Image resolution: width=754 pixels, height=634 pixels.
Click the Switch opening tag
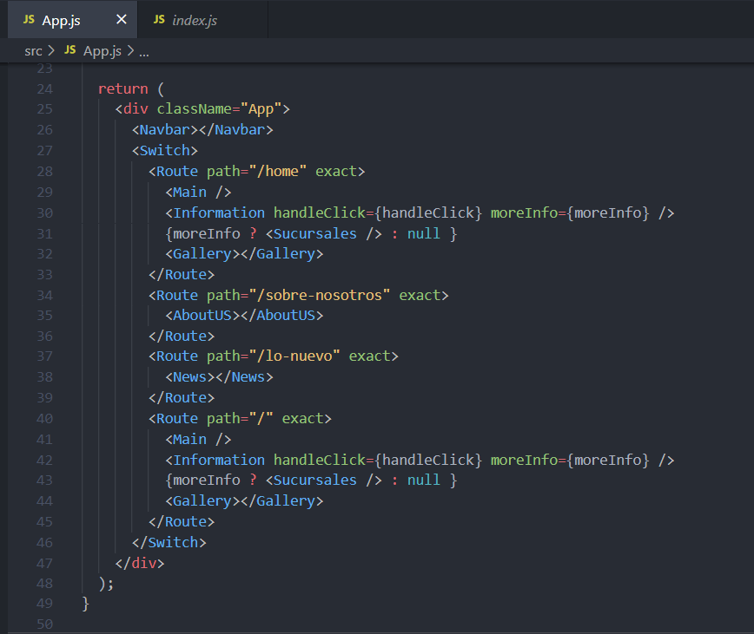[165, 150]
